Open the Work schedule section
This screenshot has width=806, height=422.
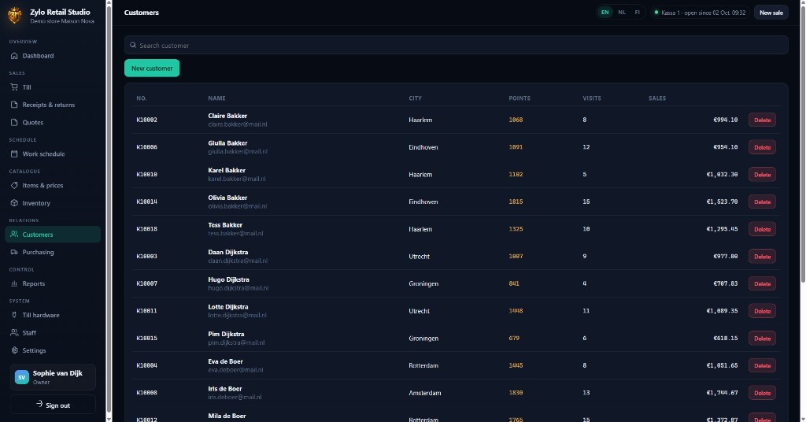(53, 154)
